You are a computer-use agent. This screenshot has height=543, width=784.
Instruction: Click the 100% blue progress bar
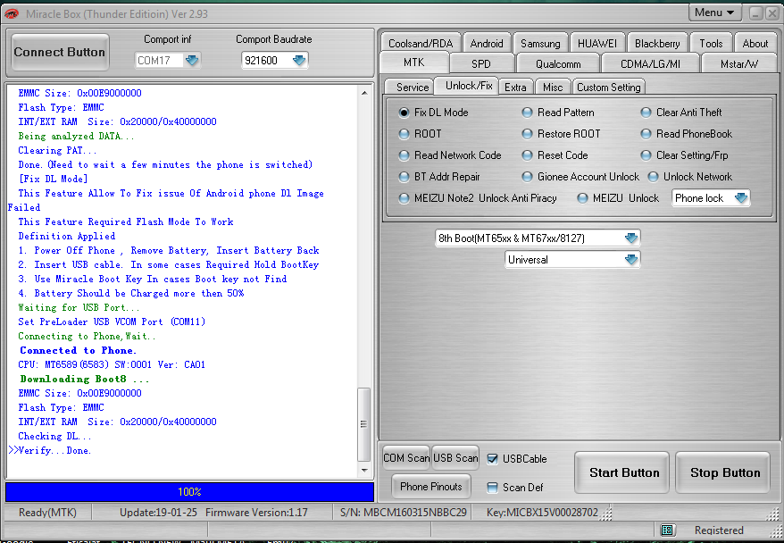tap(189, 491)
